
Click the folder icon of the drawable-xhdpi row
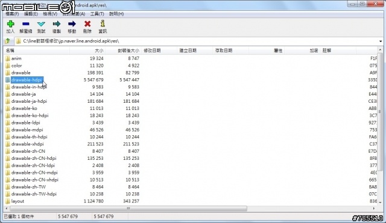pyautogui.click(x=8, y=144)
